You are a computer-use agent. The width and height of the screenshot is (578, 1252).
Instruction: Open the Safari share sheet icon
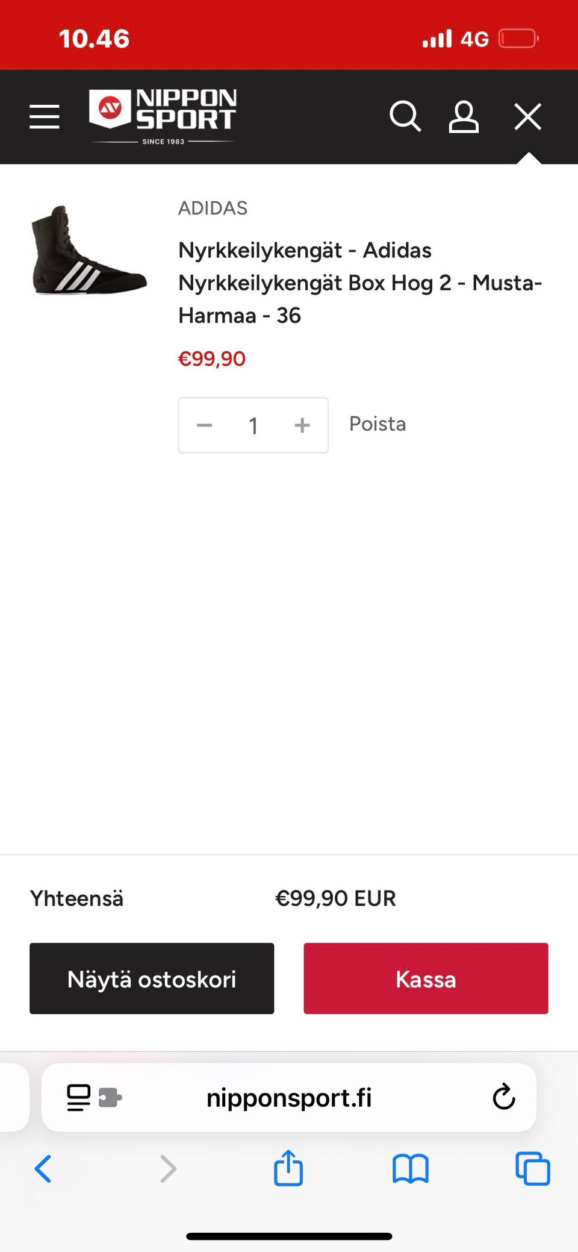[x=288, y=1168]
